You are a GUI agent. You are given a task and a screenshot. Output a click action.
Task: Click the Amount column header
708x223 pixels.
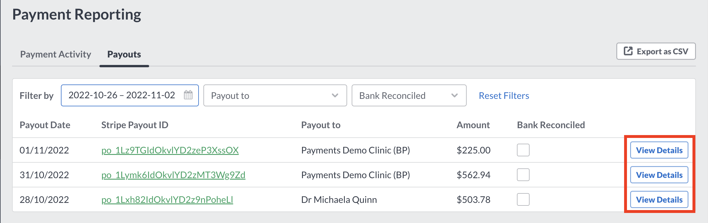473,125
